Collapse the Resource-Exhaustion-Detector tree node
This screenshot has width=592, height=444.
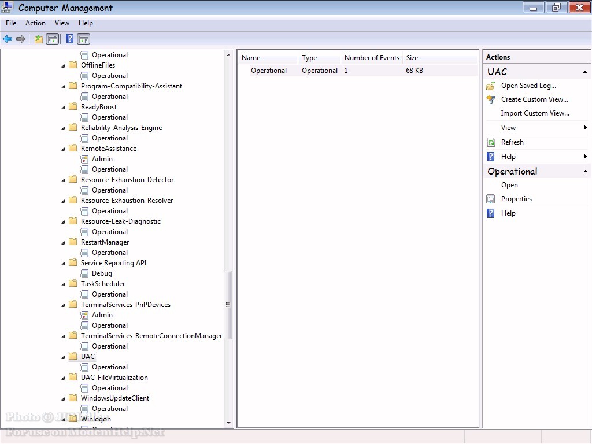click(63, 180)
